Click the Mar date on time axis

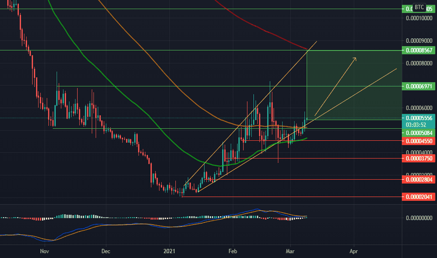pos(290,251)
